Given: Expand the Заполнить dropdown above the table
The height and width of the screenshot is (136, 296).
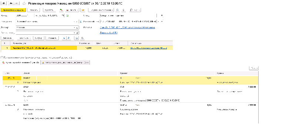Looking at the screenshot, I should tap(25, 38).
